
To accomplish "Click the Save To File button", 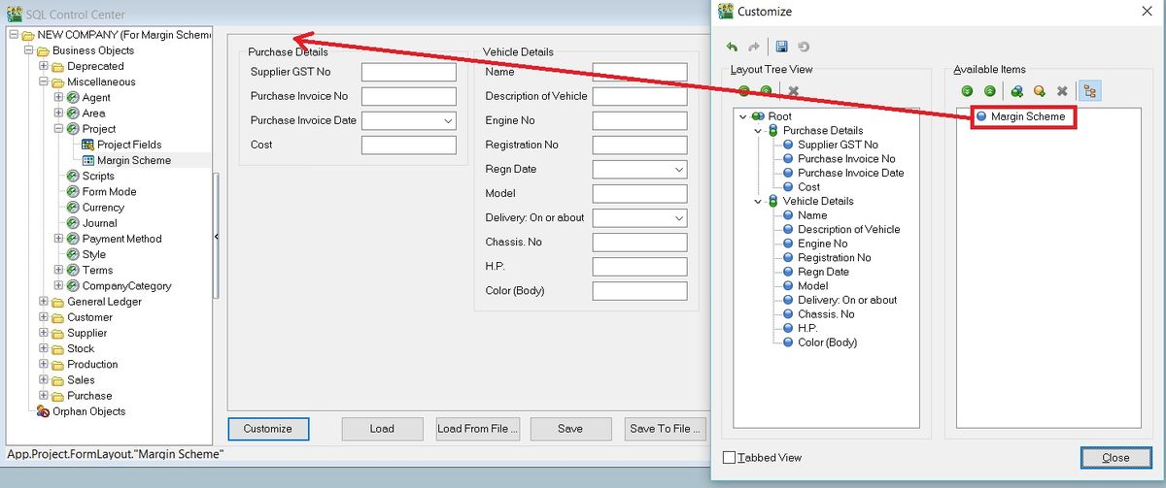I will tap(666, 429).
